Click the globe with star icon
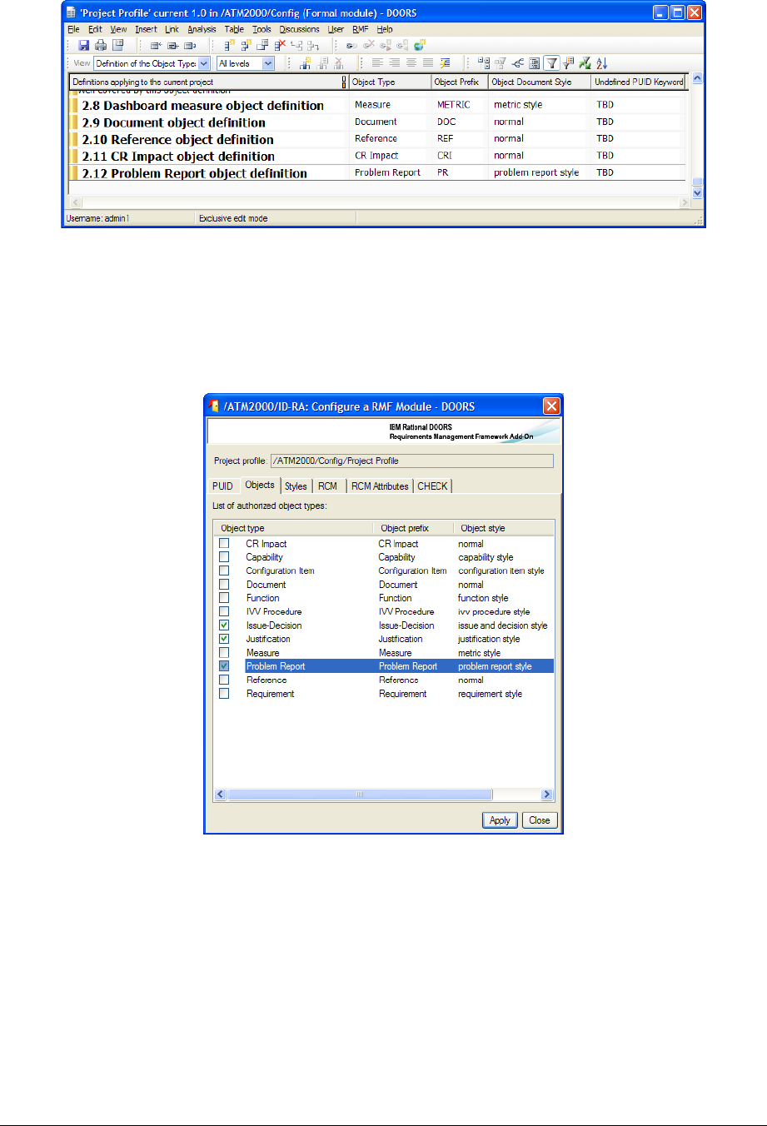Screen dimensions: 767x1126 pos(420,45)
